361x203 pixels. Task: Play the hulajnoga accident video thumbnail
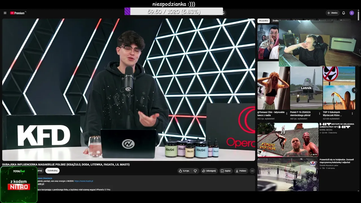pos(288,175)
